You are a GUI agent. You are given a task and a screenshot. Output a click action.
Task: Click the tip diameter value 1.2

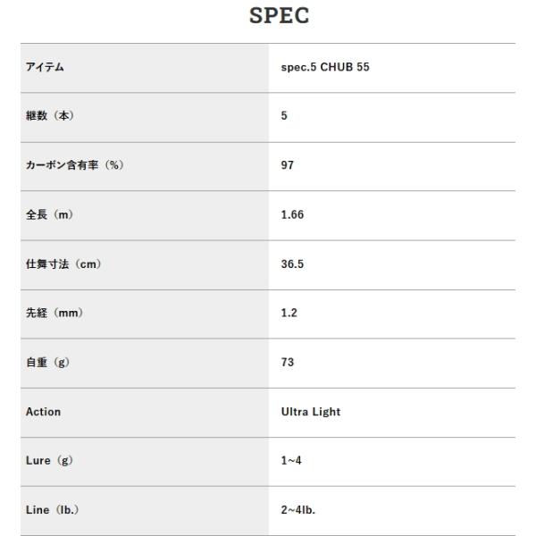click(289, 313)
